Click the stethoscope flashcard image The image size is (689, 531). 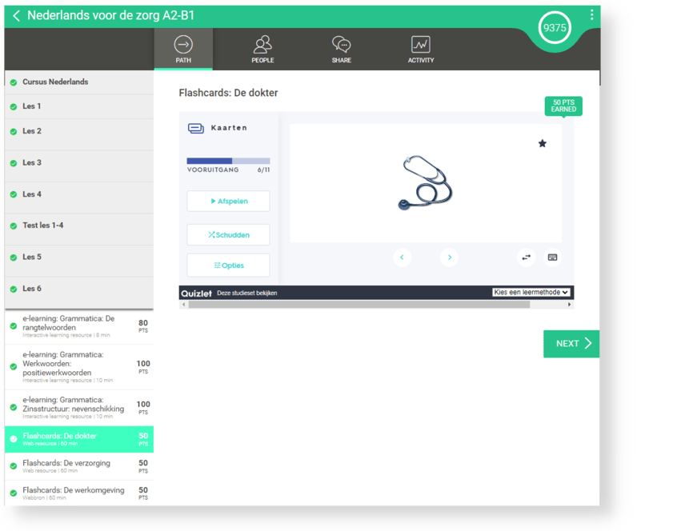(425, 182)
